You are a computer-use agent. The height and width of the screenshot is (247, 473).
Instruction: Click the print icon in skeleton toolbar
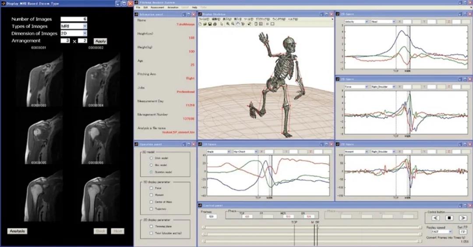point(215,24)
